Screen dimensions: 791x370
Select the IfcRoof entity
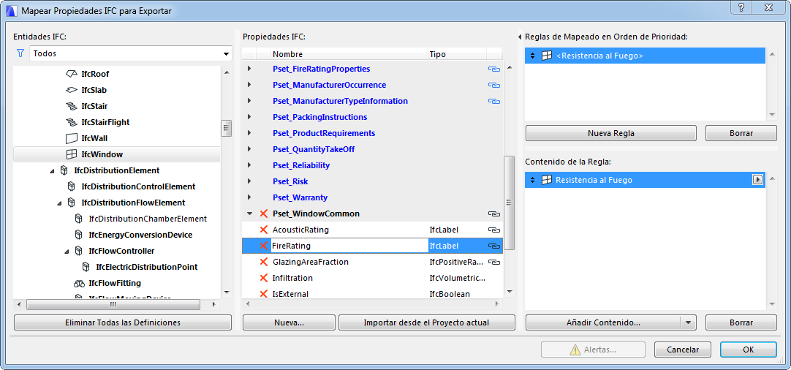(x=95, y=74)
